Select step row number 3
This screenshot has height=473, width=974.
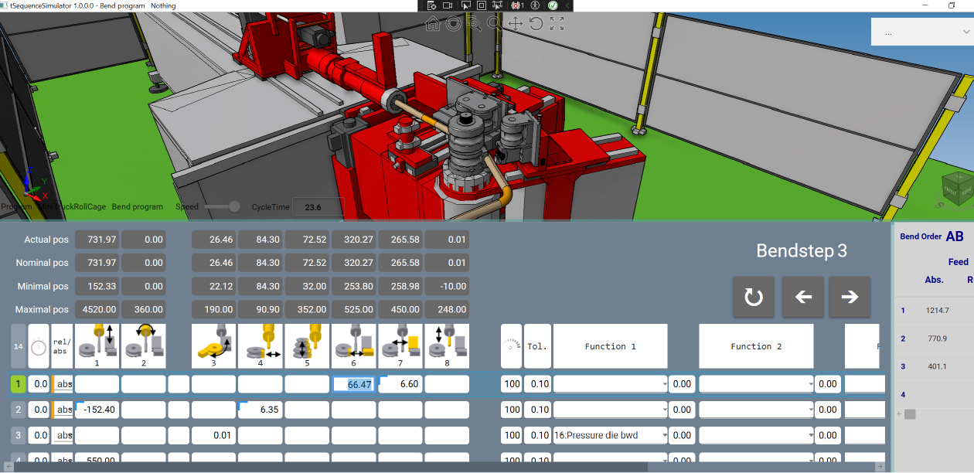click(x=19, y=435)
